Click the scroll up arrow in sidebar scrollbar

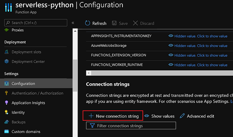75,31
